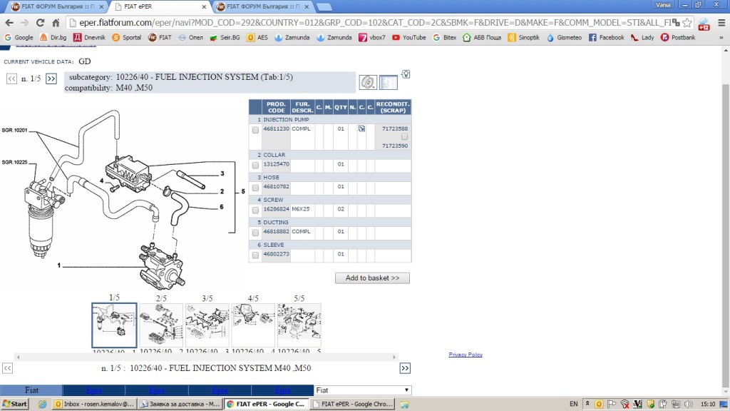Bookmark this page with the star icon

point(686,23)
